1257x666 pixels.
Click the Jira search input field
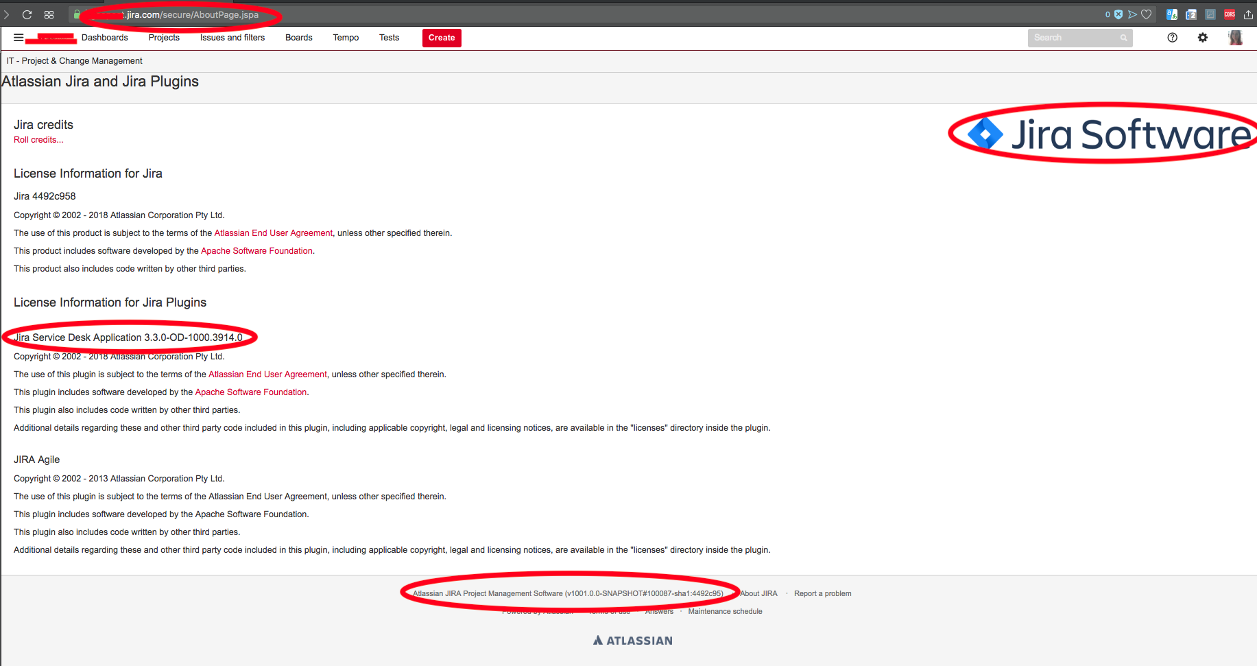coord(1080,38)
